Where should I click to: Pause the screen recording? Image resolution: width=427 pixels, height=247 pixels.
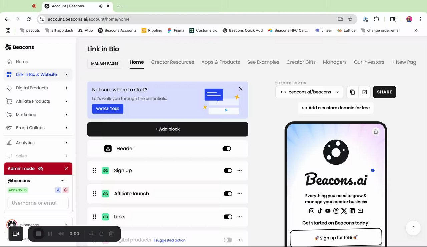pos(50,234)
